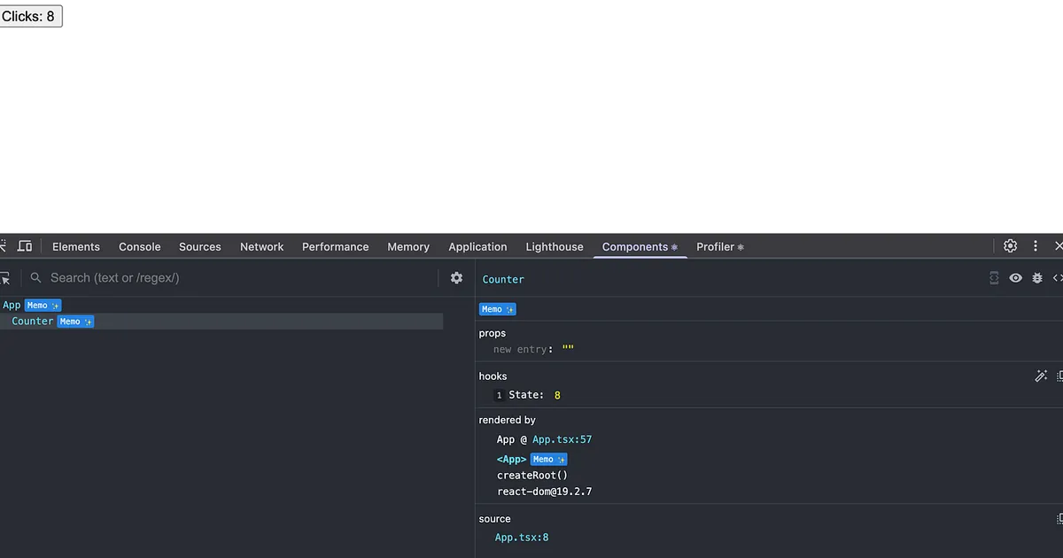Log component data with the bug icon

pos(1037,278)
